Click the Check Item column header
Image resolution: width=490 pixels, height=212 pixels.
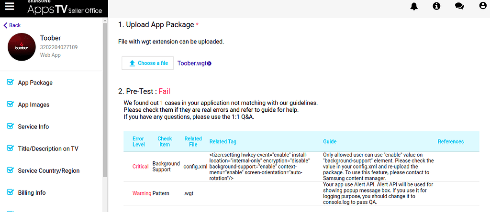click(x=165, y=141)
